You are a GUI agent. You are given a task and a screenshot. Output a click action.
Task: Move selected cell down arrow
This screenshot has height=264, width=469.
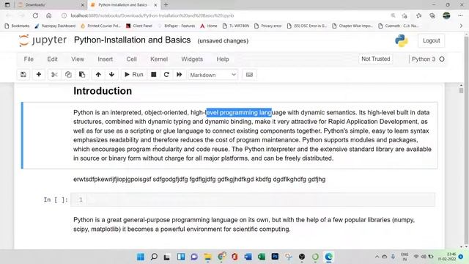point(111,75)
